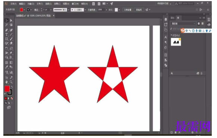Image resolution: width=217 pixels, height=138 pixels.
Task: Expand the arrange documents dropdown
Action: [107, 4]
